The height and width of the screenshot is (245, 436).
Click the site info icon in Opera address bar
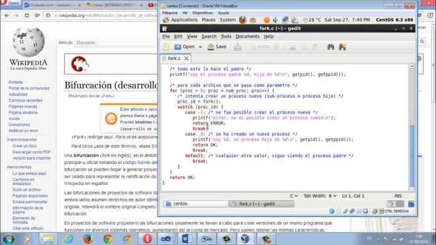coord(48,16)
